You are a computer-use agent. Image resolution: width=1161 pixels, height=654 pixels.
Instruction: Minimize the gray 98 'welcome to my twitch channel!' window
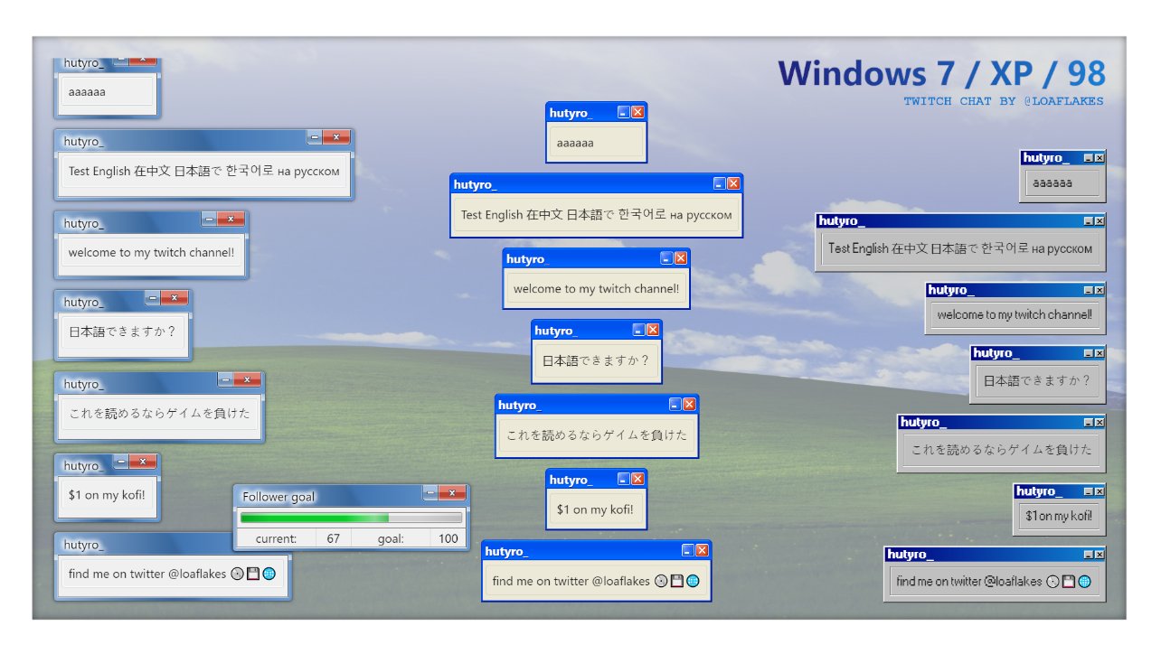pos(1089,291)
